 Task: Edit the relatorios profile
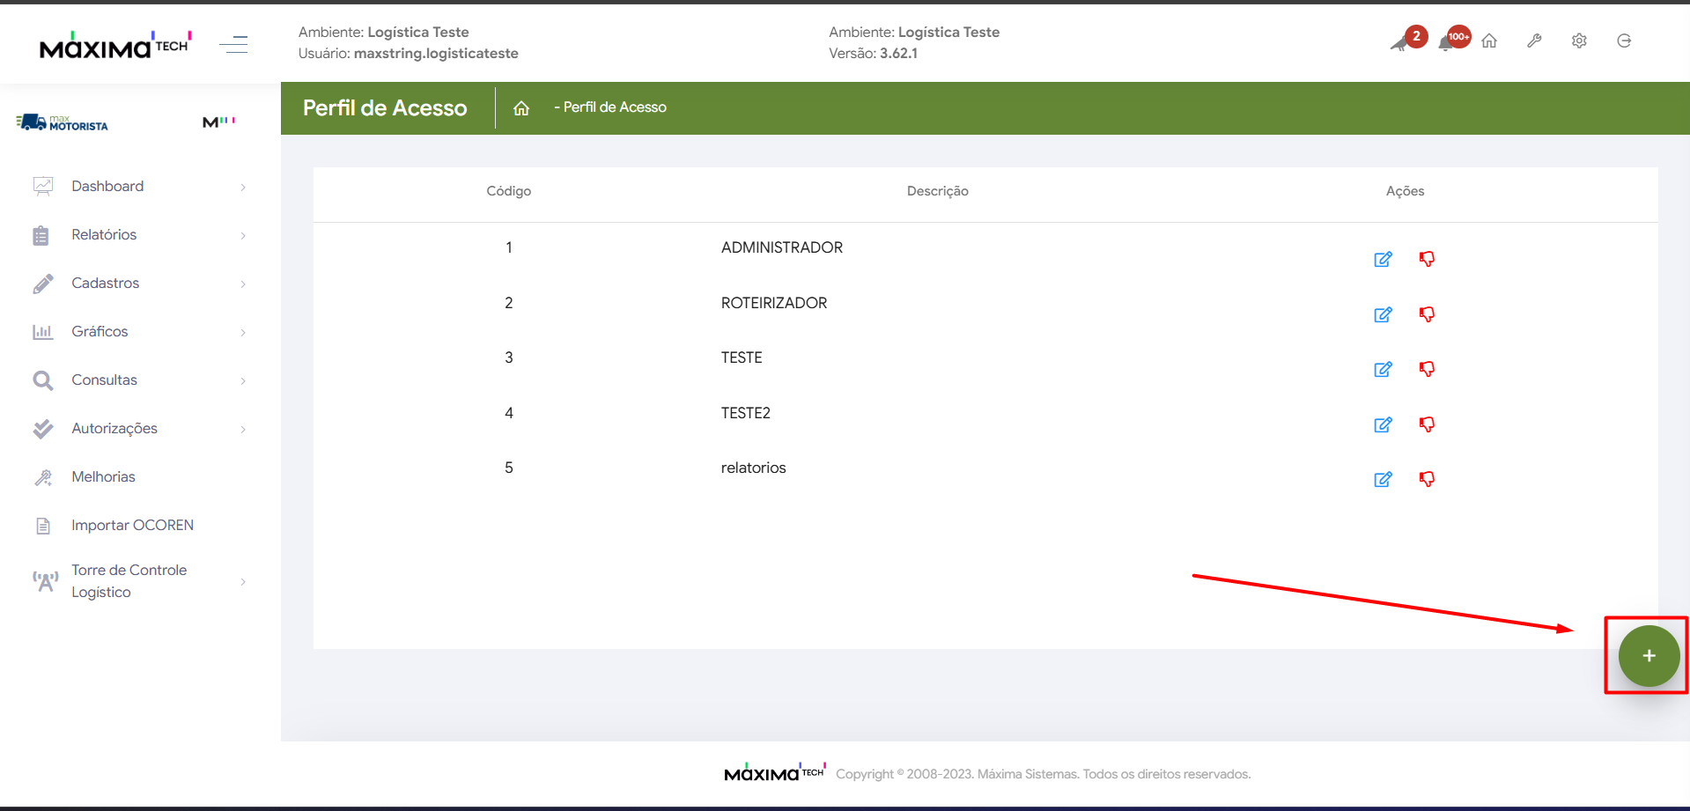click(x=1384, y=480)
